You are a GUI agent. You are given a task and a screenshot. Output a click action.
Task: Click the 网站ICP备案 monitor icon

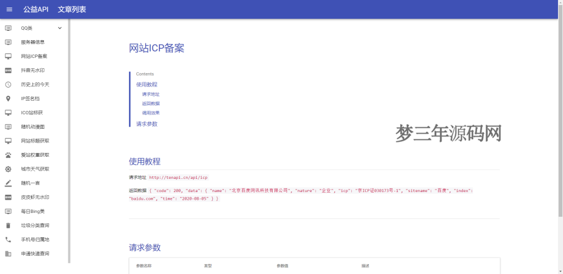(8, 56)
